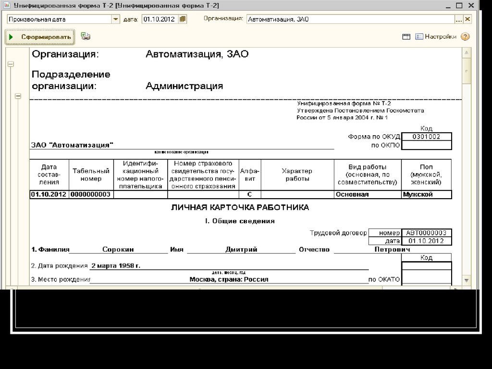Open the calendar picker for the date field
The image size is (492, 369).
click(183, 19)
